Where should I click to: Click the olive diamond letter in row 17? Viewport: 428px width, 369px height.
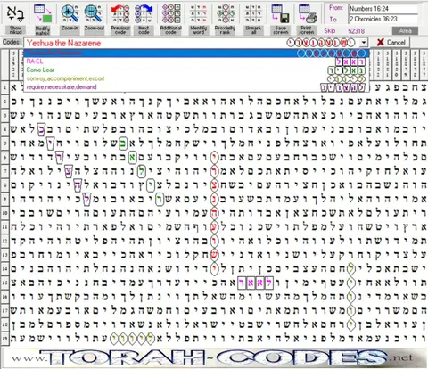click(351, 310)
